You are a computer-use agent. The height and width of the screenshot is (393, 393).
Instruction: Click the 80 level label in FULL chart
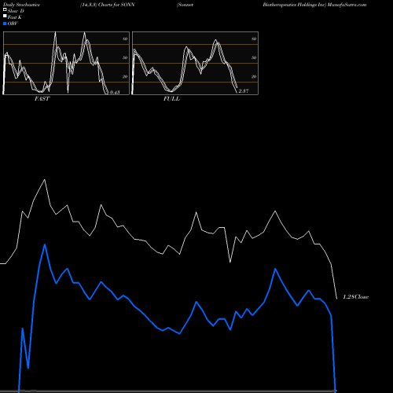tap(254, 39)
